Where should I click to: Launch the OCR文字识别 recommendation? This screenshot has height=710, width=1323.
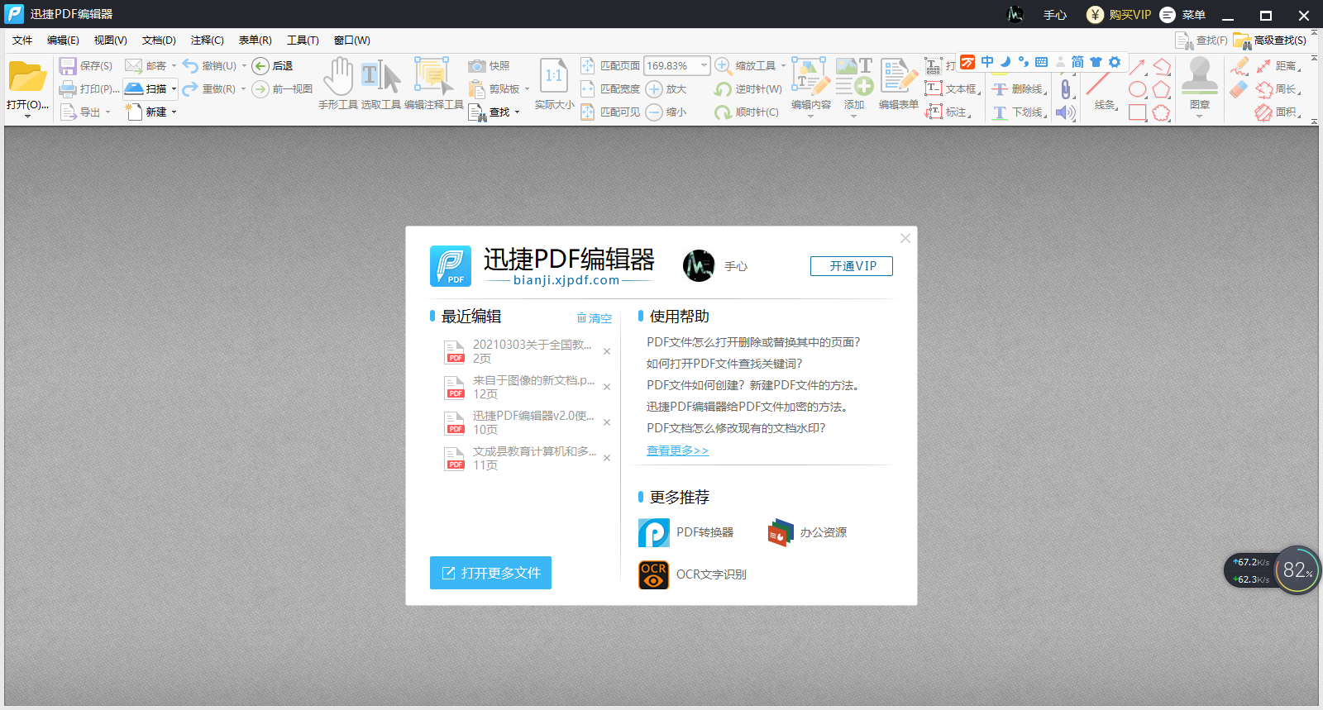click(x=693, y=574)
